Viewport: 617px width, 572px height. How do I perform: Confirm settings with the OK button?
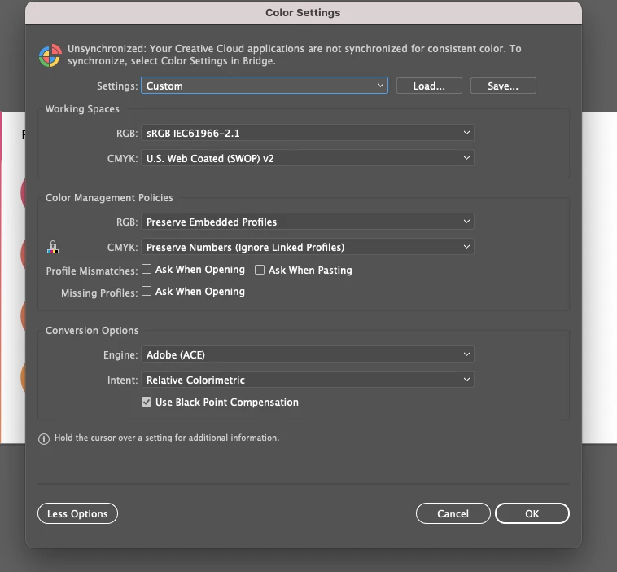click(x=532, y=513)
